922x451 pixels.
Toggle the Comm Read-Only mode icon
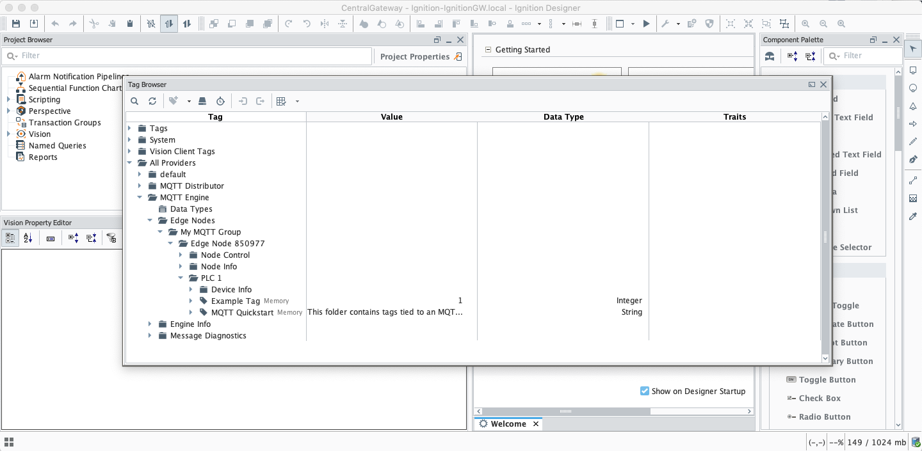pos(169,24)
